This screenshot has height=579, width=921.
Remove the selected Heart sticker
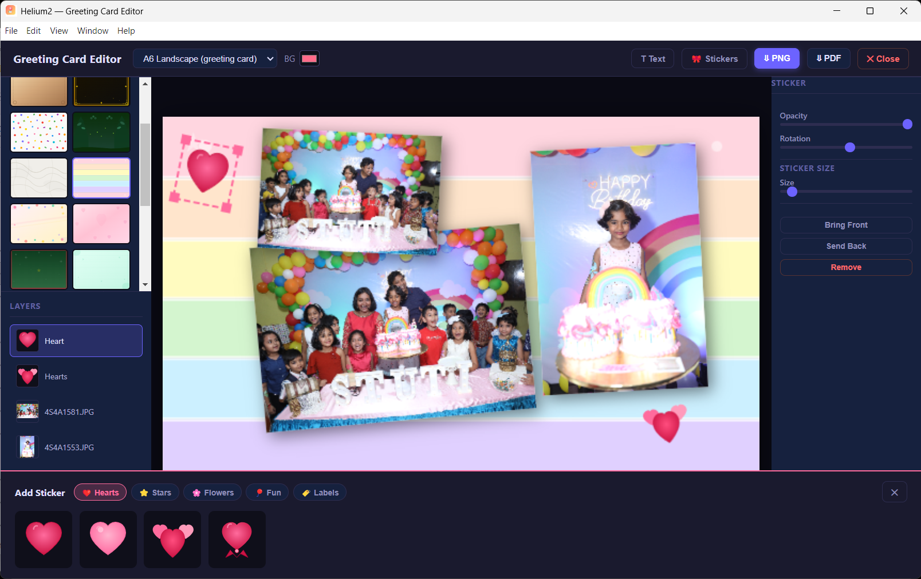click(x=846, y=267)
